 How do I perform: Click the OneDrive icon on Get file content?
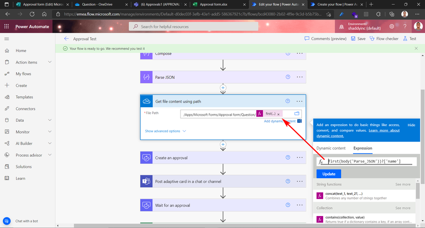tap(146, 101)
